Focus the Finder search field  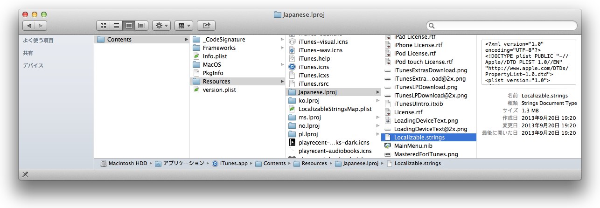click(x=501, y=26)
